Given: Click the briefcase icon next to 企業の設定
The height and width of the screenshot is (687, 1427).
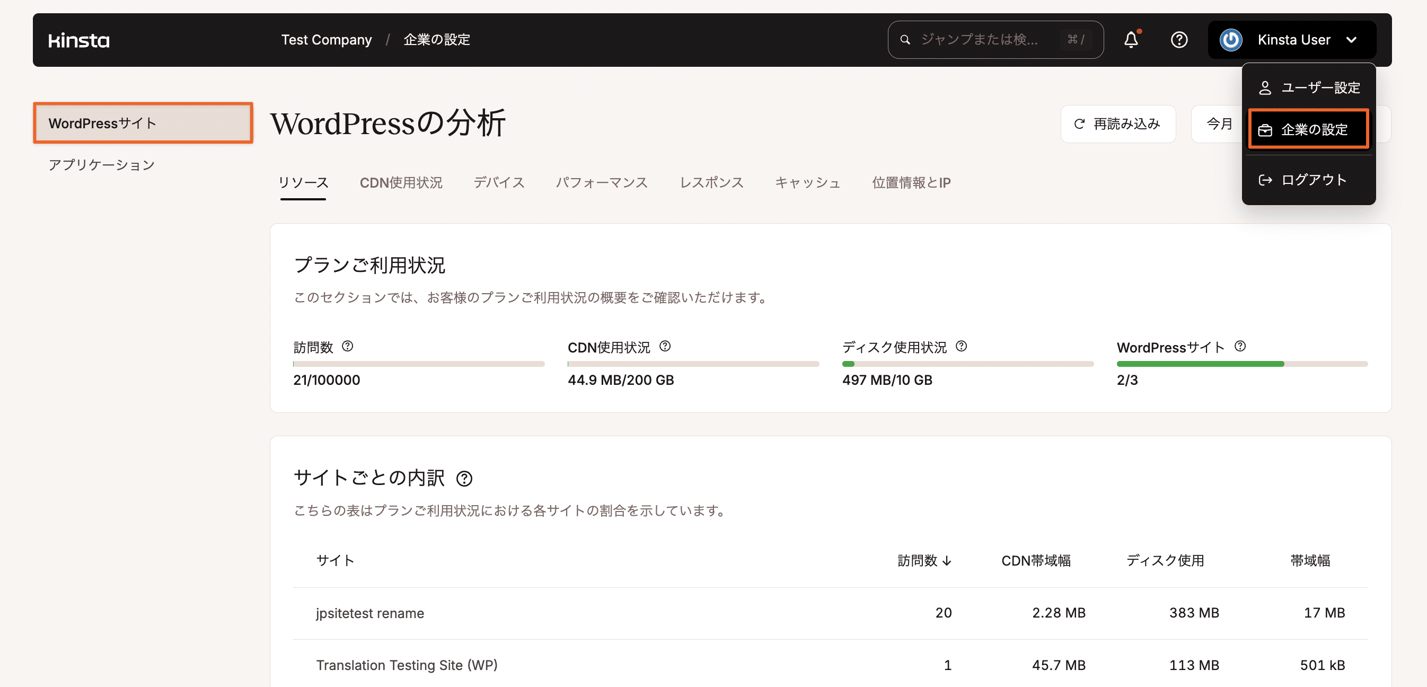Looking at the screenshot, I should click(x=1266, y=129).
